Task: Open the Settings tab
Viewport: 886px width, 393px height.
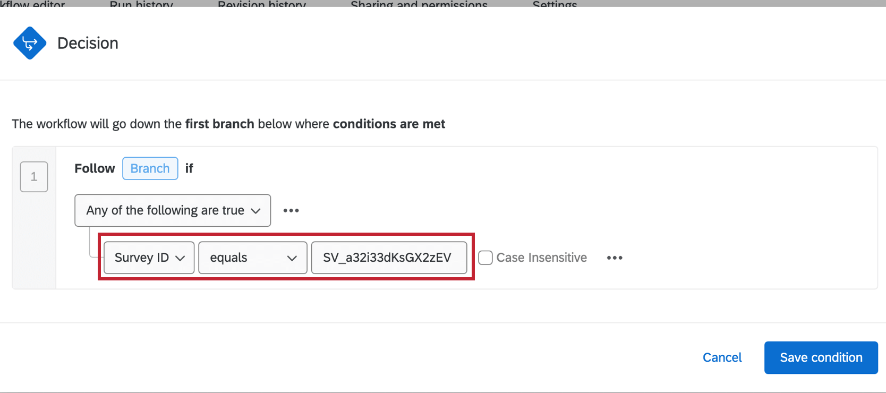Action: (x=555, y=4)
